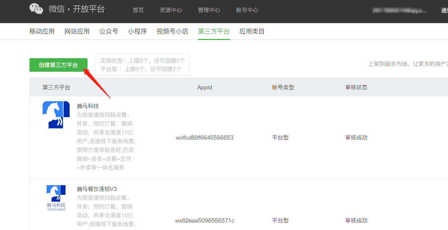Click 平台型 in 腾马餐饮连锁V3 row
This screenshot has height=230, width=448.
[x=280, y=220]
